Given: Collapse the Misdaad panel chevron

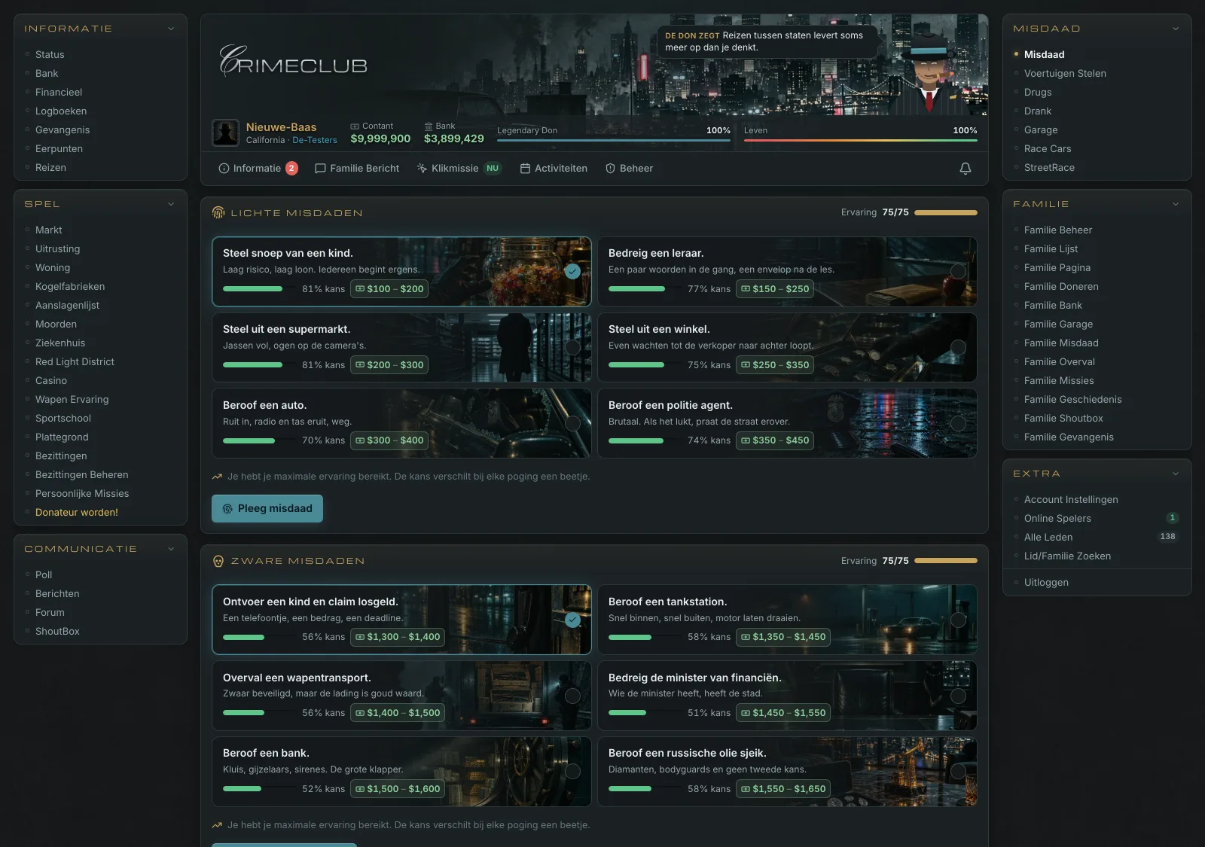Looking at the screenshot, I should pyautogui.click(x=1176, y=29).
